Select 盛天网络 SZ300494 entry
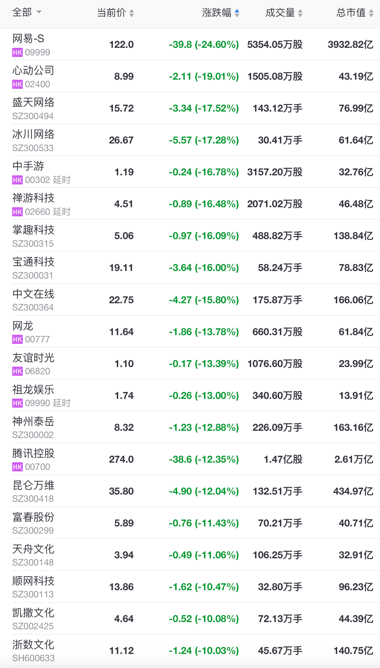380x668 pixels. [x=190, y=108]
